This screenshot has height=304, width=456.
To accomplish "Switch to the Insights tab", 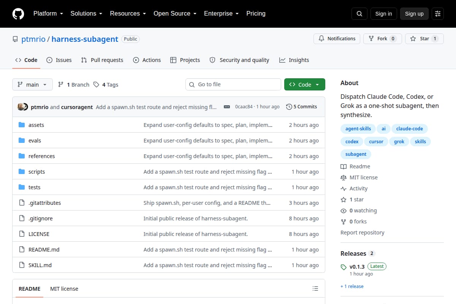I will [294, 60].
